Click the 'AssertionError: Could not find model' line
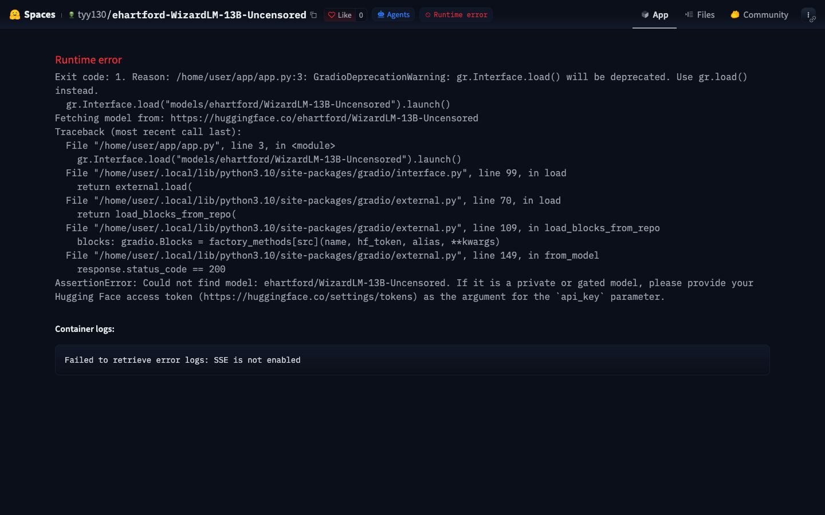825x515 pixels. coord(404,283)
